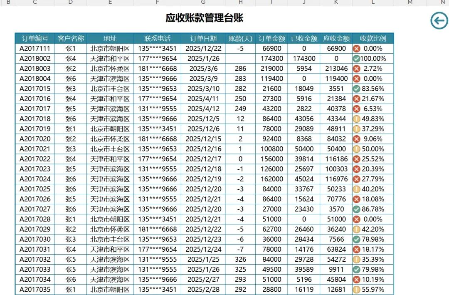Click empty 账龄 cell in A2018002 row
449x295 pixels.
click(x=240, y=59)
